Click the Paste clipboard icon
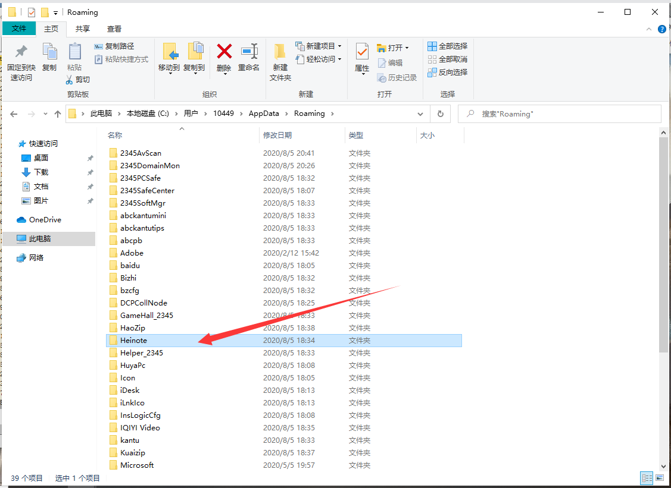671x488 pixels. click(74, 52)
